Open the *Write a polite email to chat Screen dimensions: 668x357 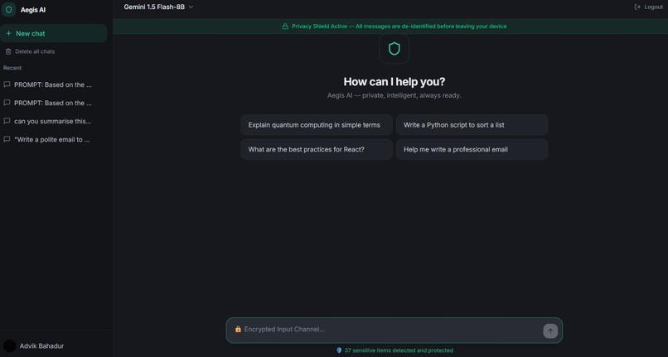pyautogui.click(x=52, y=139)
